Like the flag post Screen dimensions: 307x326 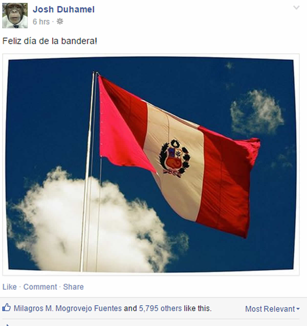(9, 287)
